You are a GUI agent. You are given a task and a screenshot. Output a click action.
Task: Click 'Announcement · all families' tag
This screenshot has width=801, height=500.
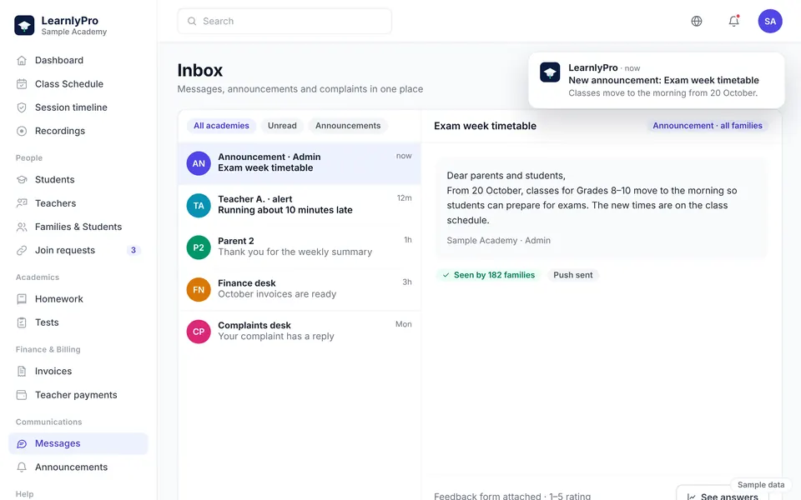pyautogui.click(x=708, y=126)
